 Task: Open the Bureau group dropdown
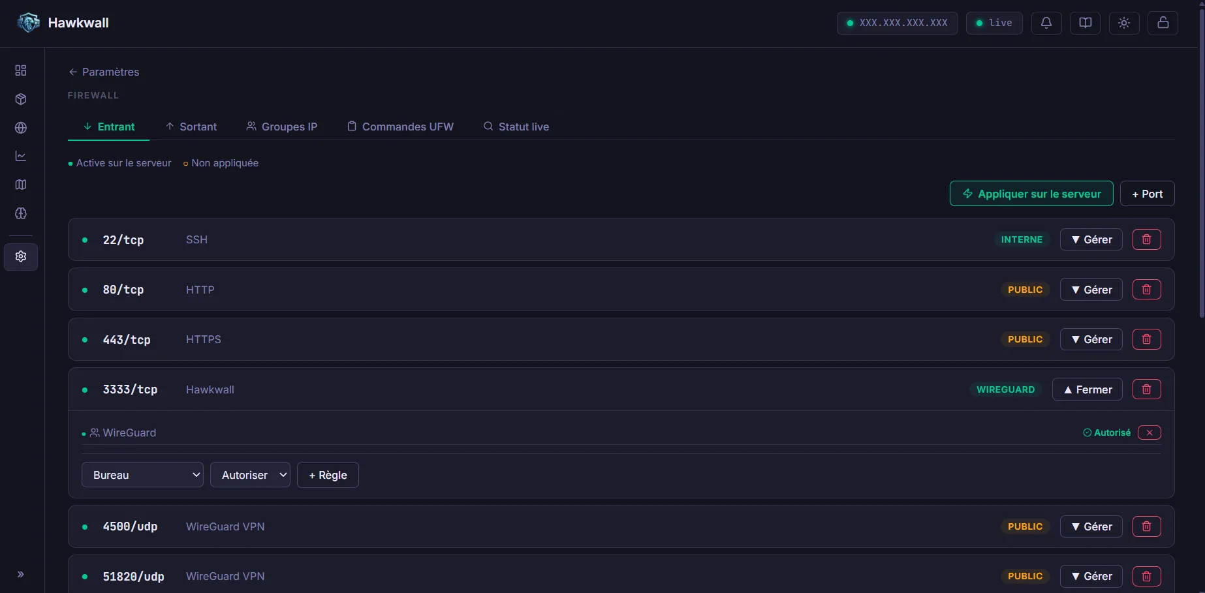click(x=142, y=475)
